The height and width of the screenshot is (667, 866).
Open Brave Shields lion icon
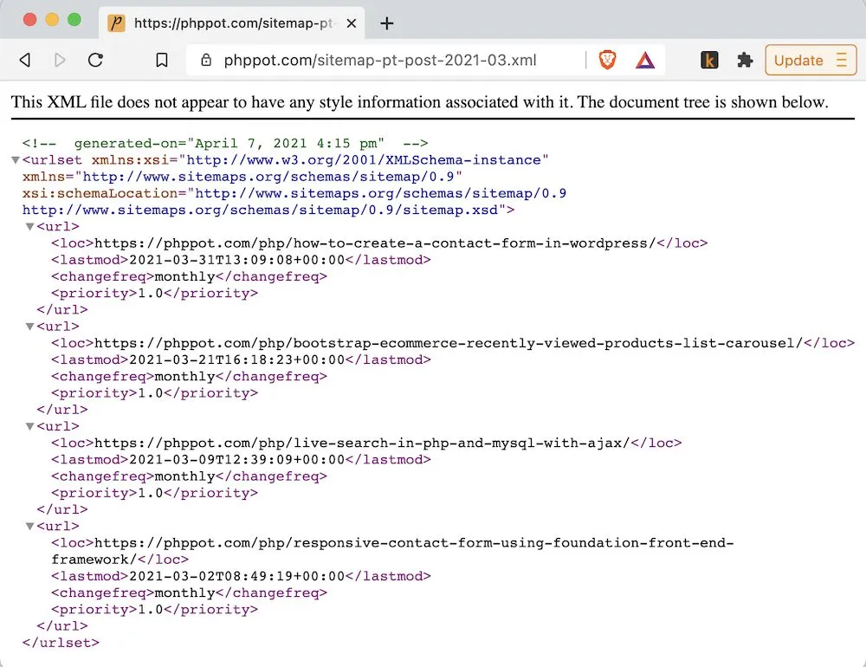[x=607, y=60]
